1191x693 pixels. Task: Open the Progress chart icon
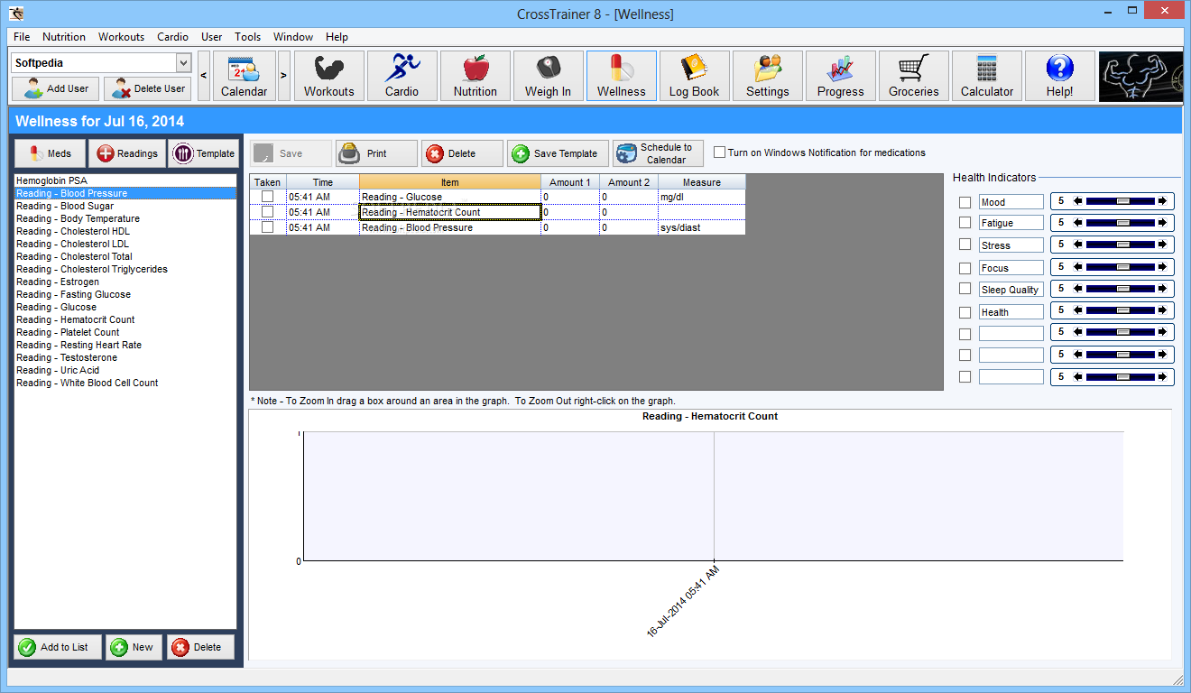[841, 76]
